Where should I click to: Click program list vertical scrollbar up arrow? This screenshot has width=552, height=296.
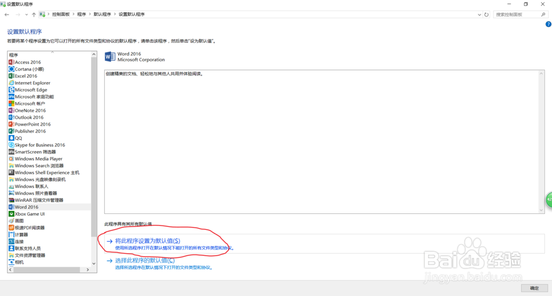[x=94, y=54]
